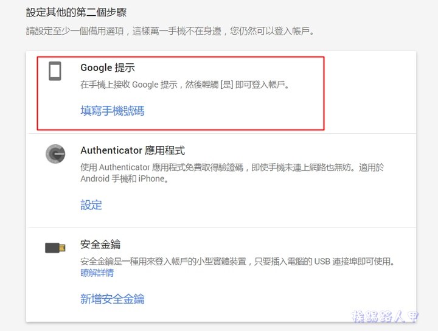Viewport: 438px width, 331px height.
Task: Click the description 安全金鑰是一種用來登入帳戶的小型實體裝置
Action: 163,262
